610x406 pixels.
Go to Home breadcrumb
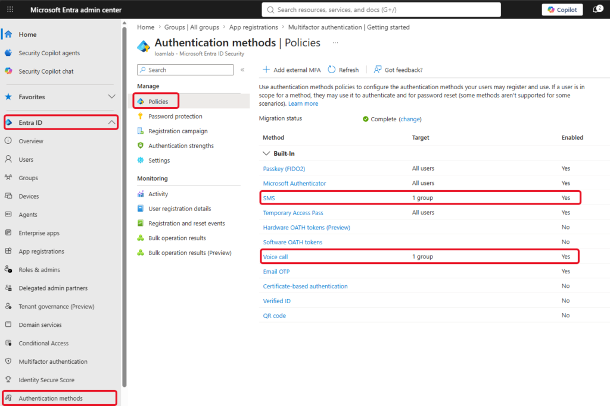click(145, 27)
